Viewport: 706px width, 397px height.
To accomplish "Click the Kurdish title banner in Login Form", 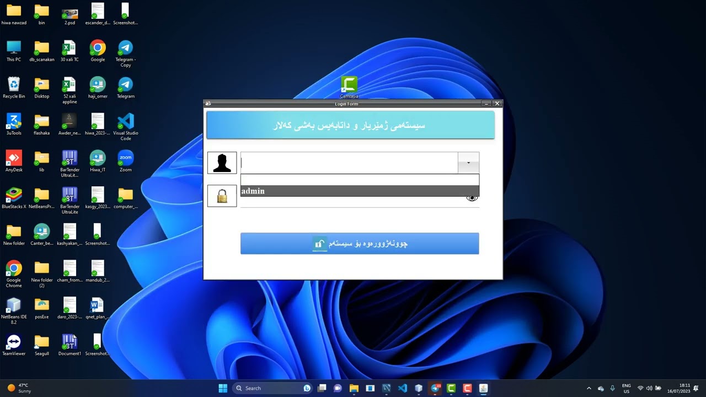I will [350, 125].
